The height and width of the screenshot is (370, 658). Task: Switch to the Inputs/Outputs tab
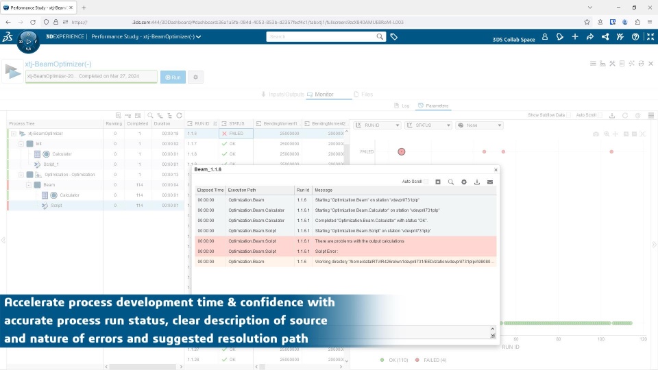282,95
